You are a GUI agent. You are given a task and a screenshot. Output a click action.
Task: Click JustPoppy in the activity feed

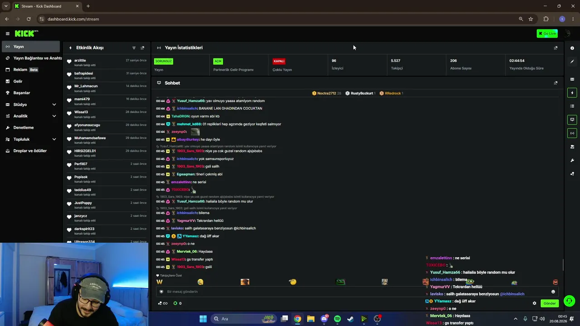83,203
